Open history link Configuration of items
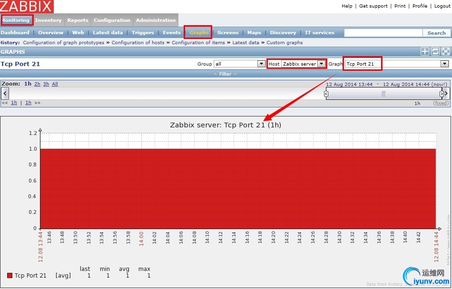 (x=198, y=43)
